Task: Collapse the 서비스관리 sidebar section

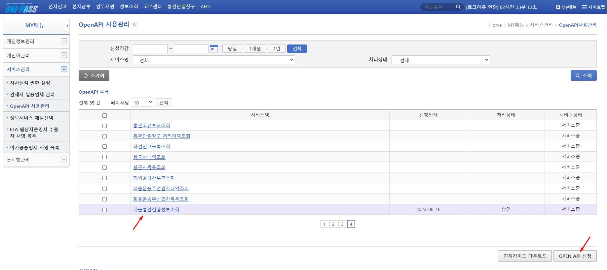Action: [64, 69]
